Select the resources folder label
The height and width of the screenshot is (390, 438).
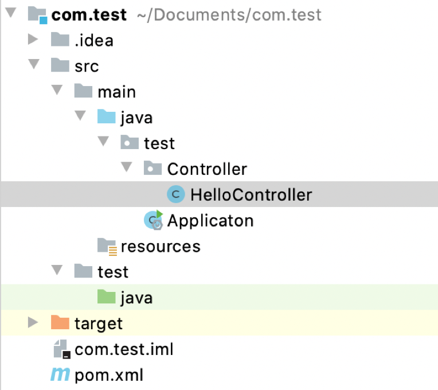coord(161,246)
